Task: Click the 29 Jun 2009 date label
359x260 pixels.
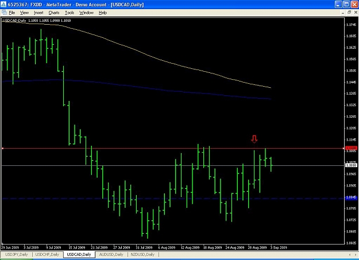Action: point(10,247)
